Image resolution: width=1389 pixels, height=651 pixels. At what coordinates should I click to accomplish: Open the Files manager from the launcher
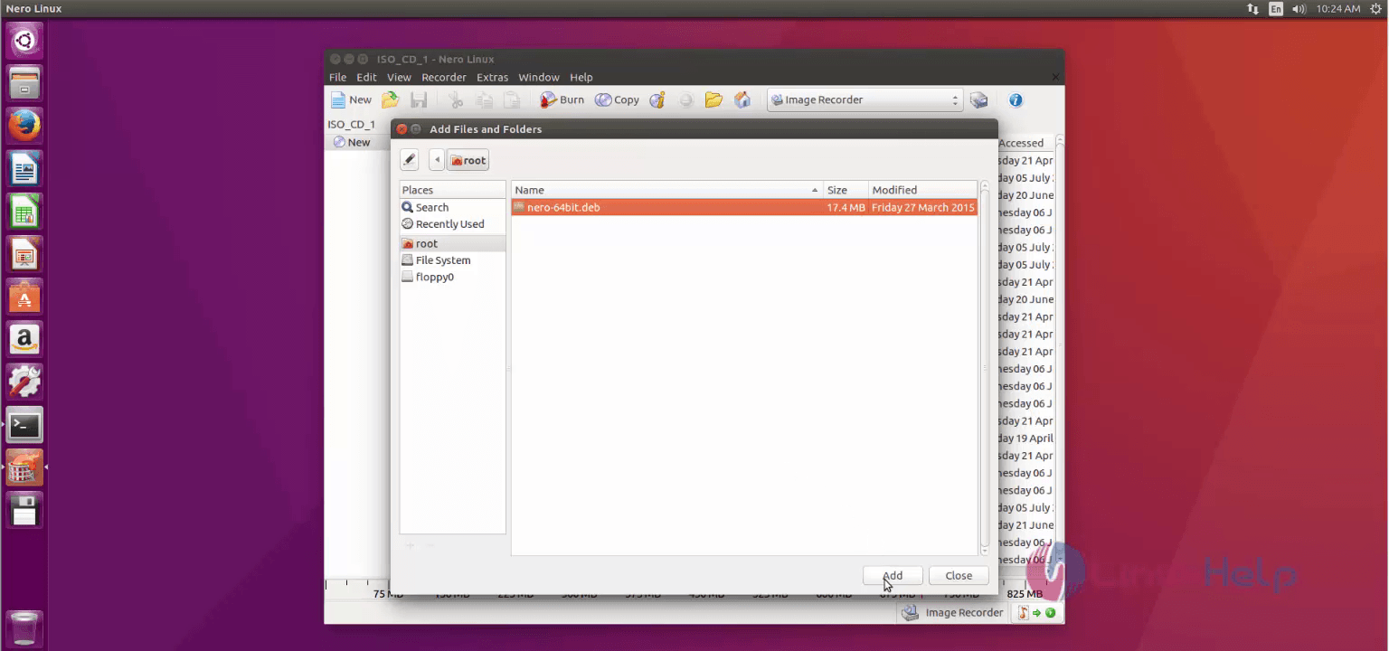(x=24, y=82)
